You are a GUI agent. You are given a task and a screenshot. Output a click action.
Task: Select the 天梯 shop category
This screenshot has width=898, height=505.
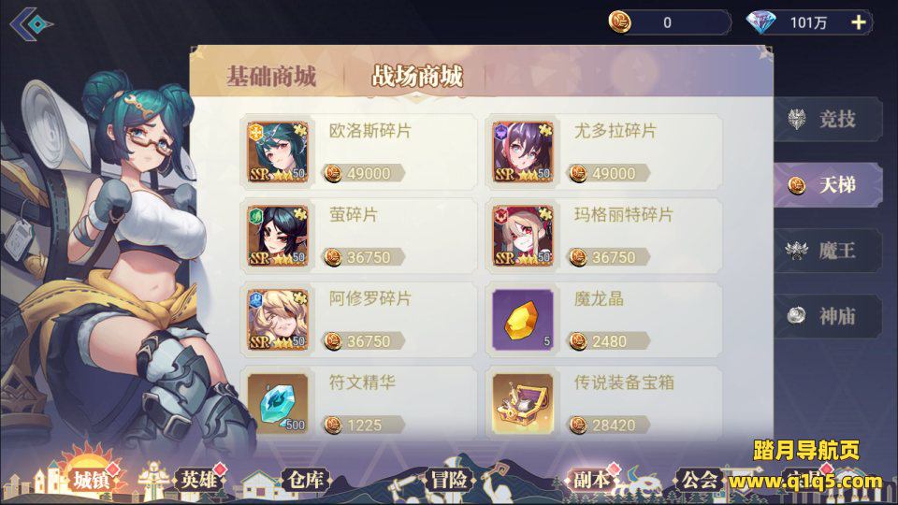tap(828, 185)
